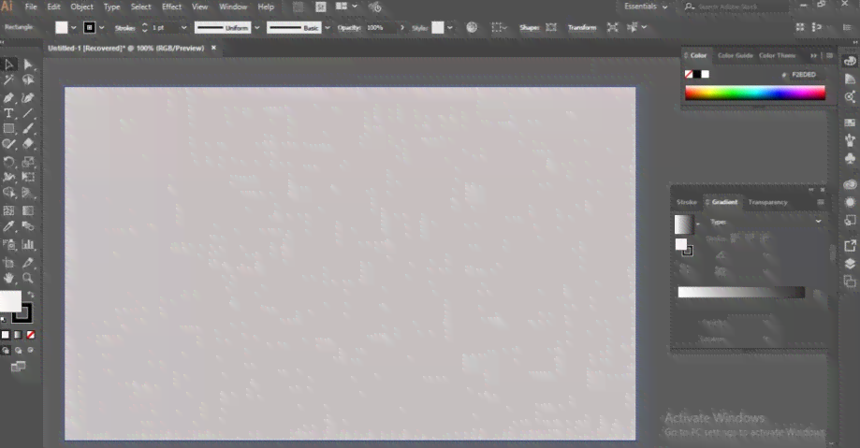Pick a color from spectrum bar
Image resolution: width=860 pixels, height=448 pixels.
[754, 94]
